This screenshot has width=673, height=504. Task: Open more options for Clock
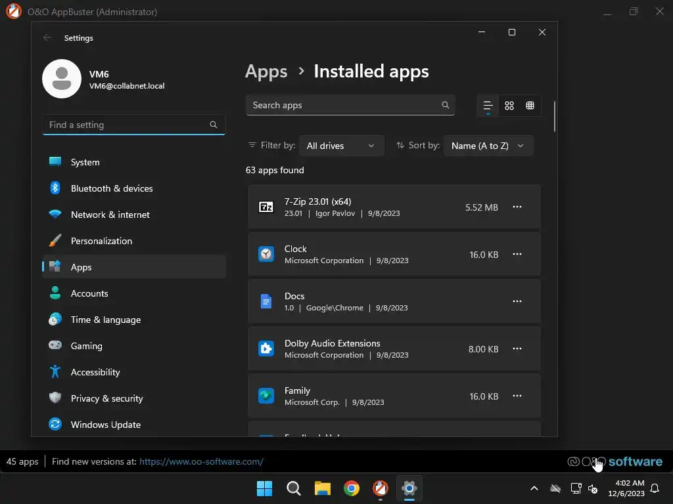[517, 254]
